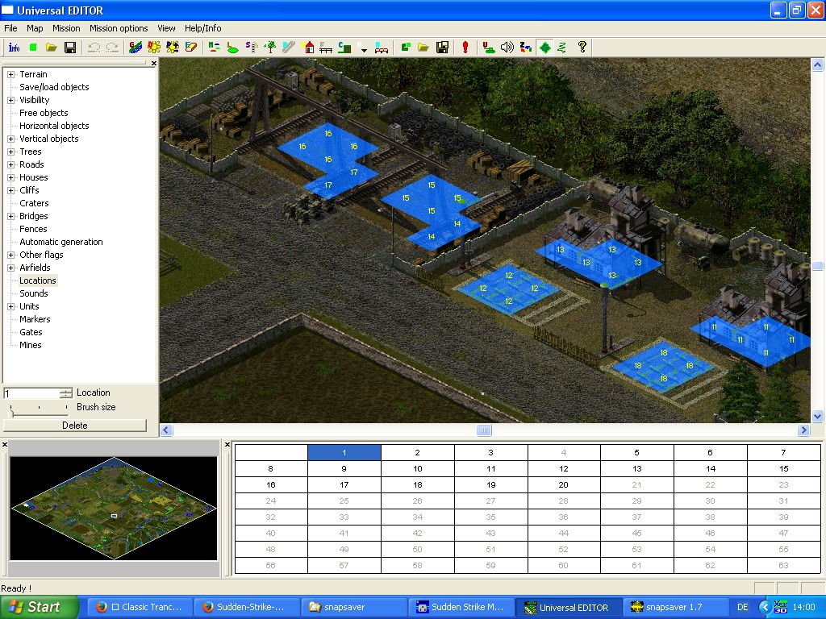826x619 pixels.
Task: Open the Mission menu
Action: 66,28
